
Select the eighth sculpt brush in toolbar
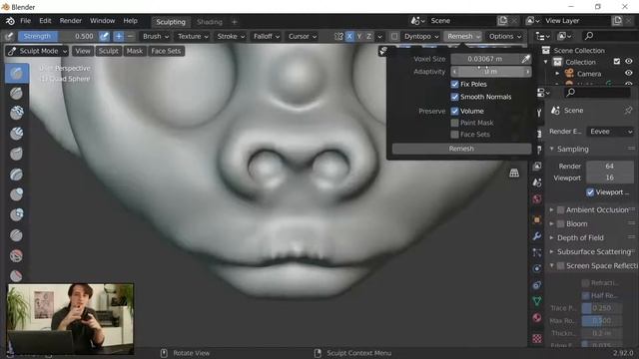[16, 214]
